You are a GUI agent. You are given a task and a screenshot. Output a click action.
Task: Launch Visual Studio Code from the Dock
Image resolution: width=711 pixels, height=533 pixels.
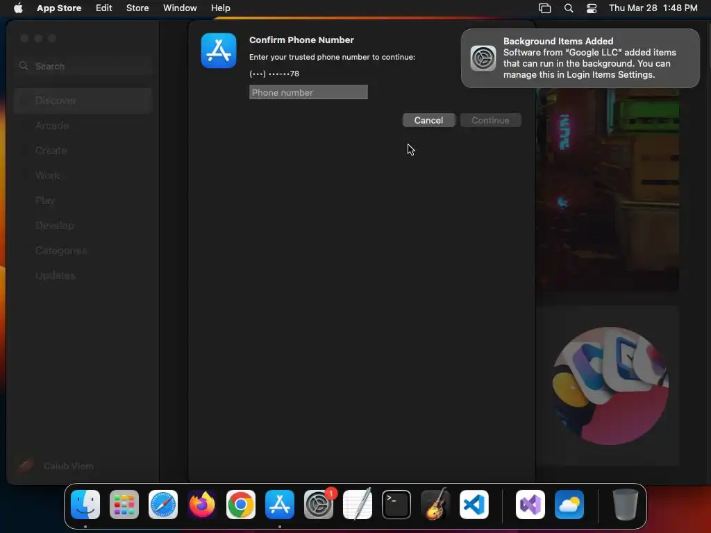(x=474, y=505)
